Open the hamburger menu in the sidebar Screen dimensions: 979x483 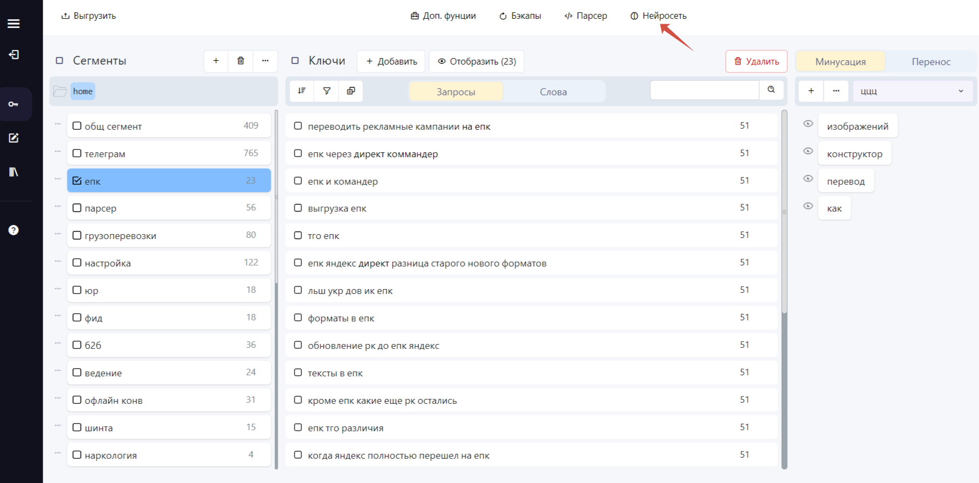(13, 23)
